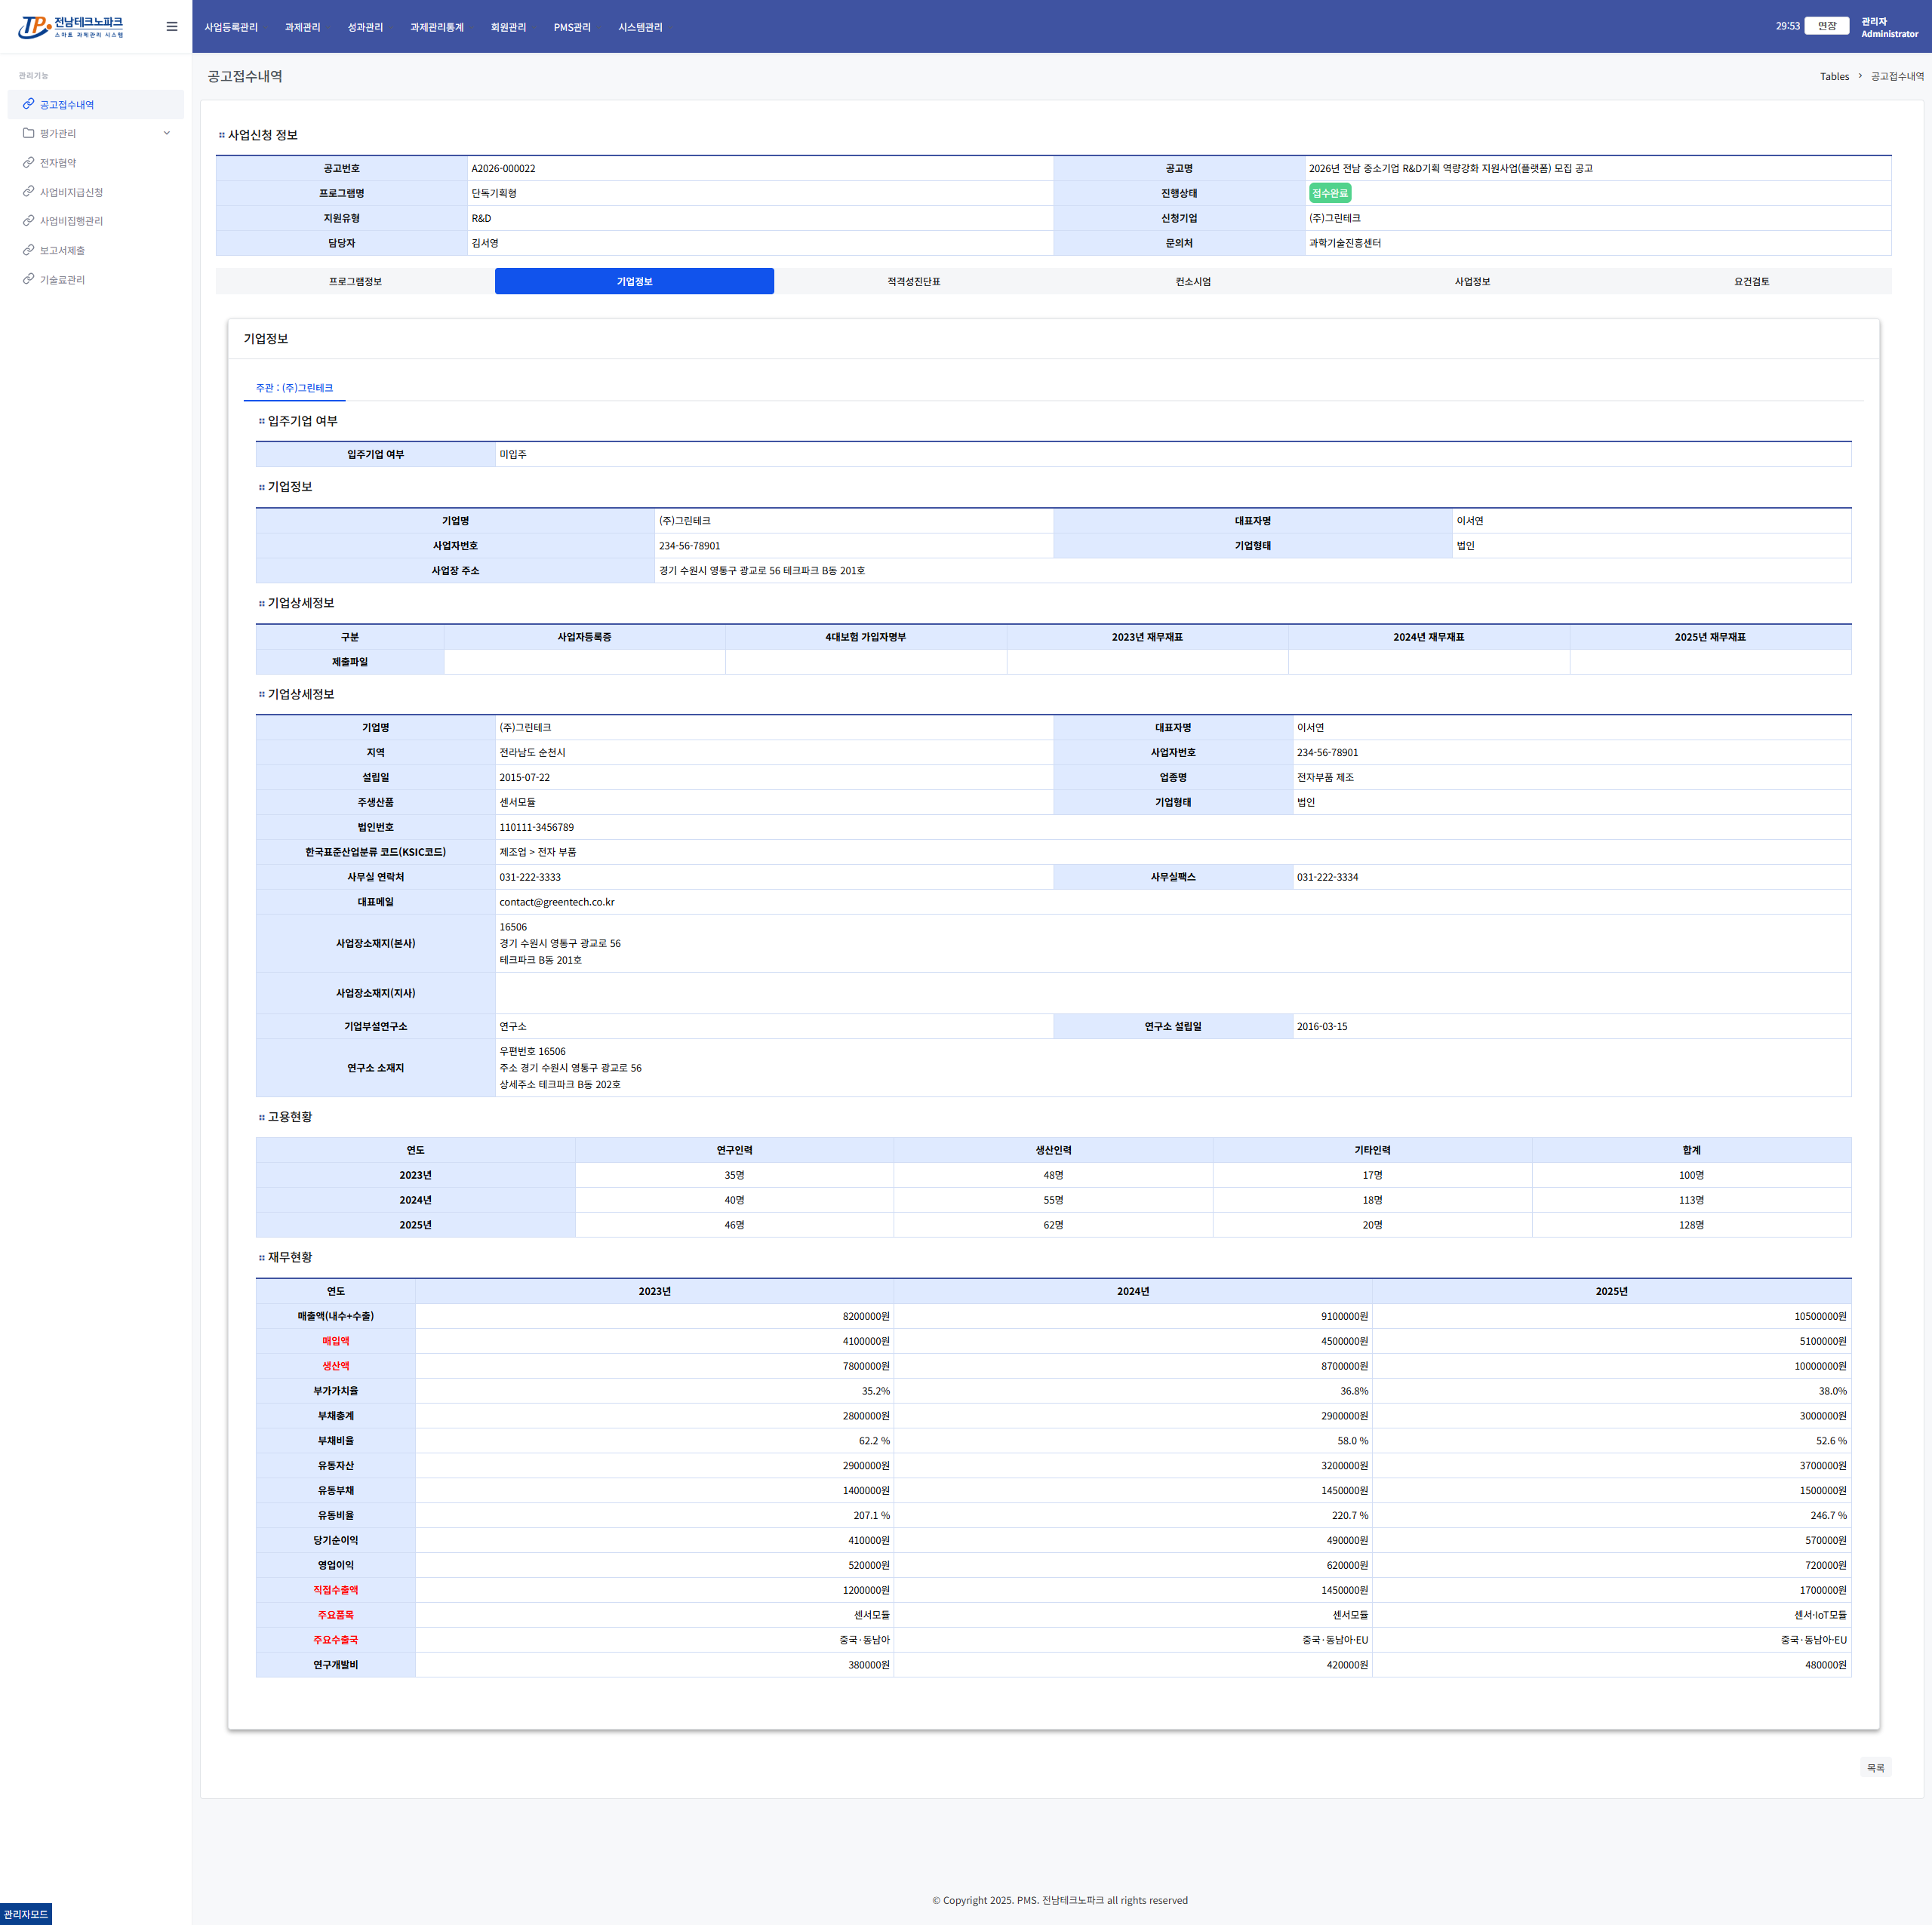This screenshot has height=1925, width=1932.
Task: Open the 회원관리 top menu
Action: (509, 27)
